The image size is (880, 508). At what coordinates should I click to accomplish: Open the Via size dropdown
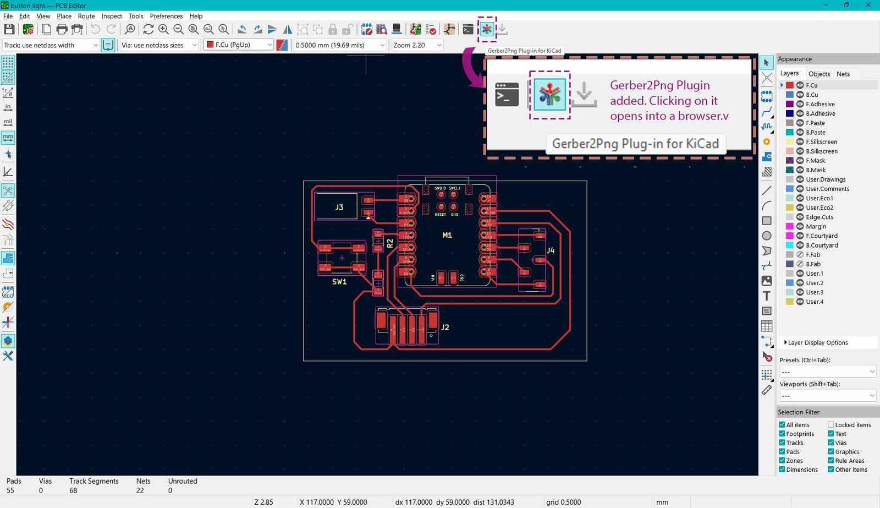pyautogui.click(x=159, y=45)
